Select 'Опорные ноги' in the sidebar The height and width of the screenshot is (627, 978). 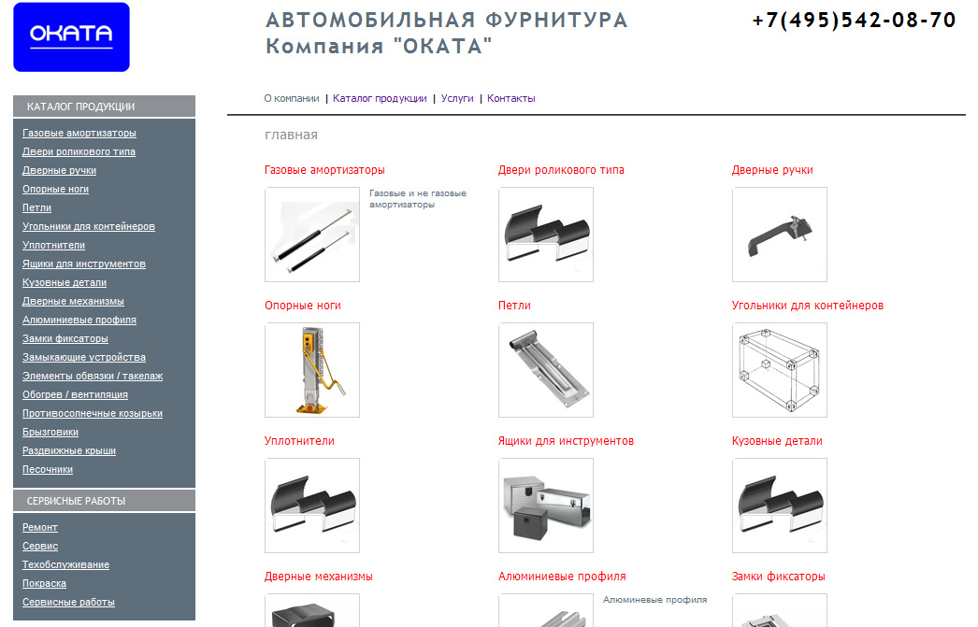[55, 189]
